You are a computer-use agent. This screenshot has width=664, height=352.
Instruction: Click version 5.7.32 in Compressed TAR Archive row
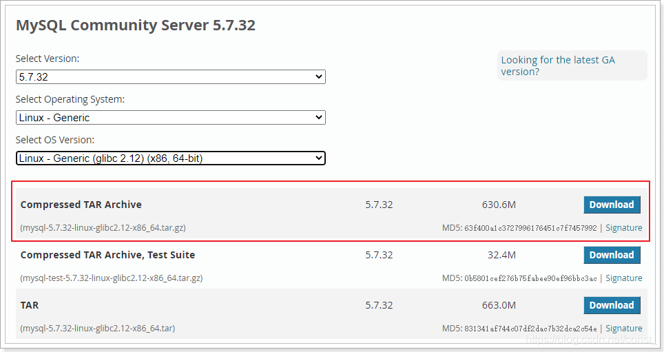[379, 205]
